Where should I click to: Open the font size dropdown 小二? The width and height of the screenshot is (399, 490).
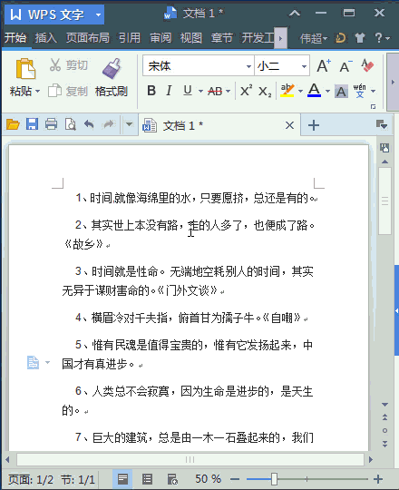304,66
